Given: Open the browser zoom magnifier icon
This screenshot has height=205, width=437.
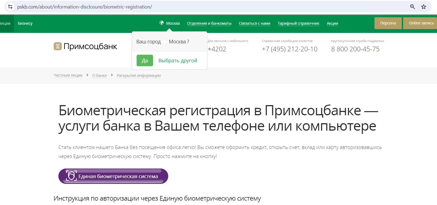Looking at the screenshot, I should coord(412,7).
